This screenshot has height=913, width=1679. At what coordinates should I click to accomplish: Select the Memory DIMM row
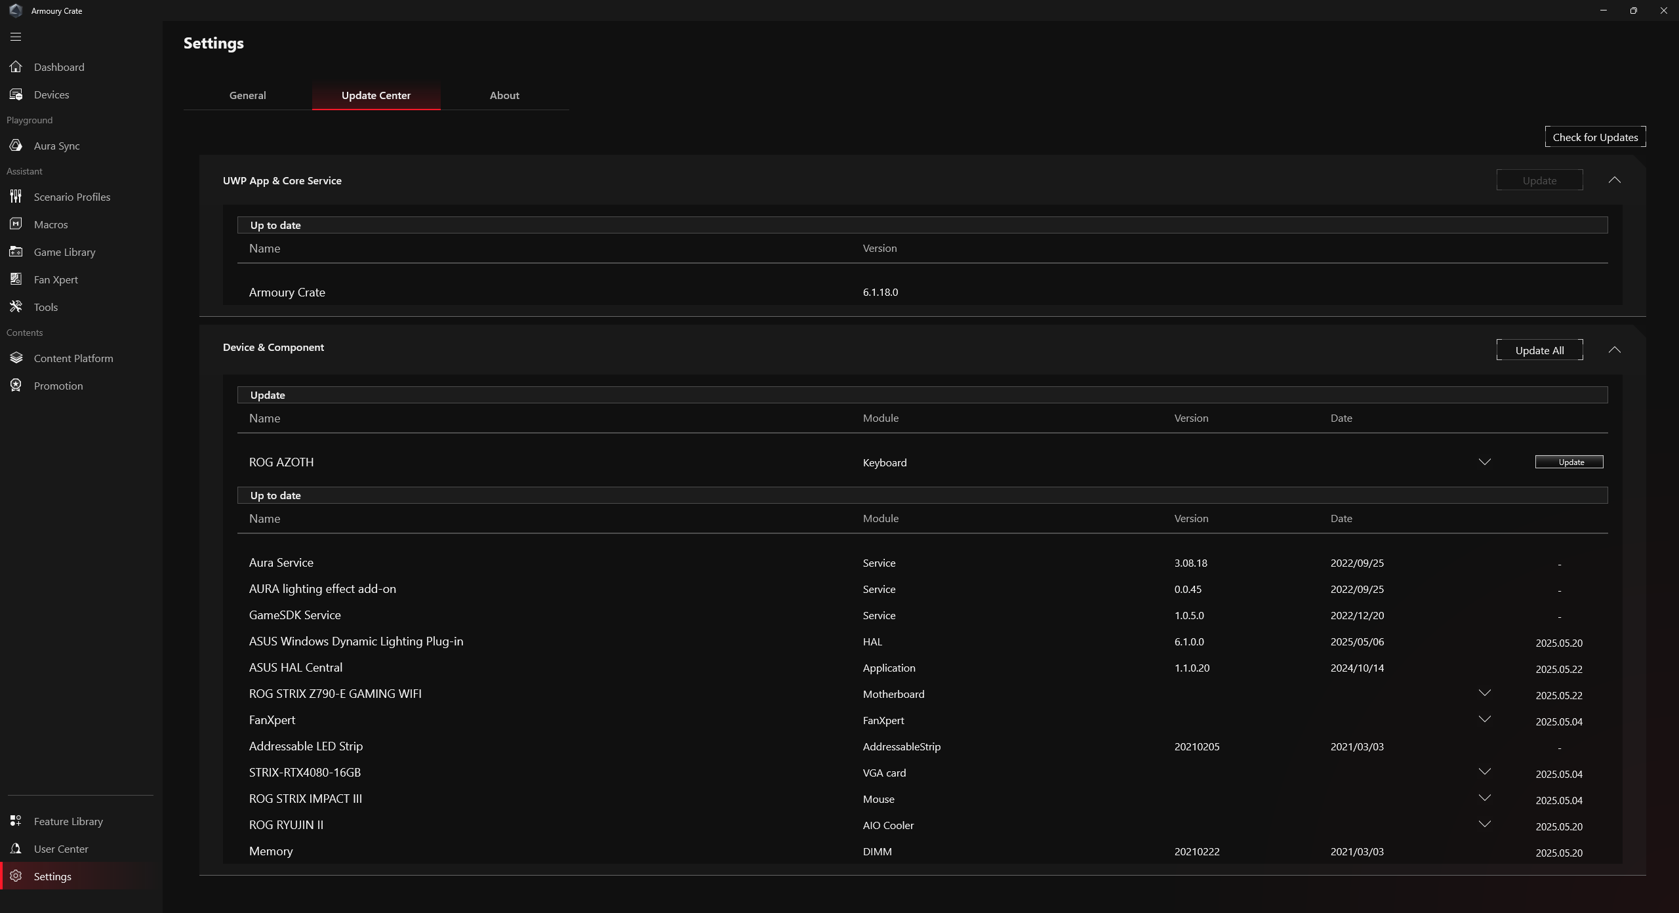pyautogui.click(x=922, y=851)
